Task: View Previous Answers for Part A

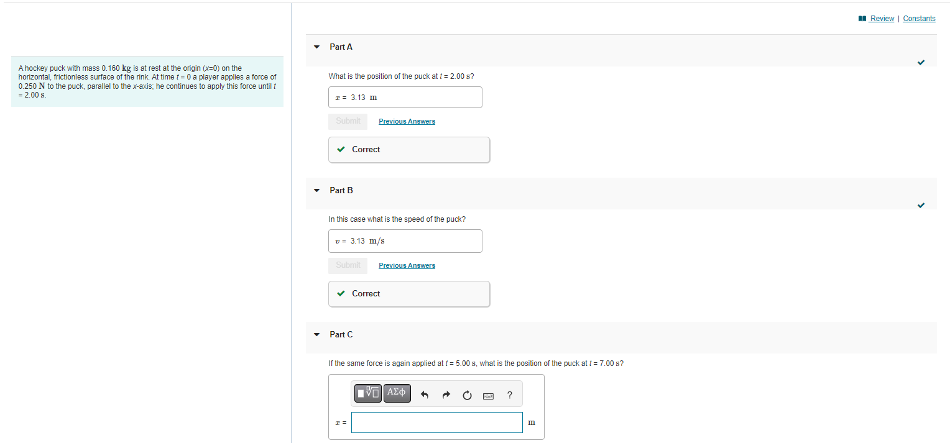Action: click(x=407, y=121)
